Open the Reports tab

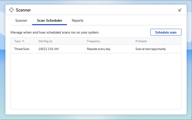click(x=77, y=21)
